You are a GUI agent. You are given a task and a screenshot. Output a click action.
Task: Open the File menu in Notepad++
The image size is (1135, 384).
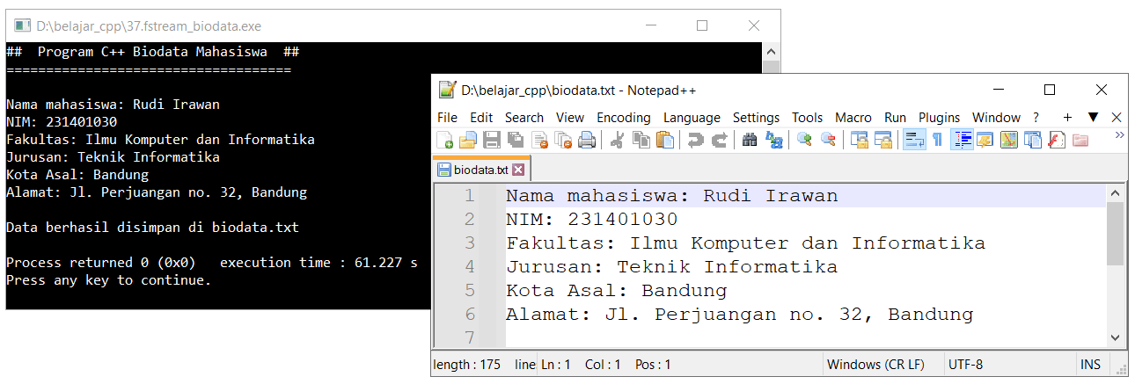447,118
